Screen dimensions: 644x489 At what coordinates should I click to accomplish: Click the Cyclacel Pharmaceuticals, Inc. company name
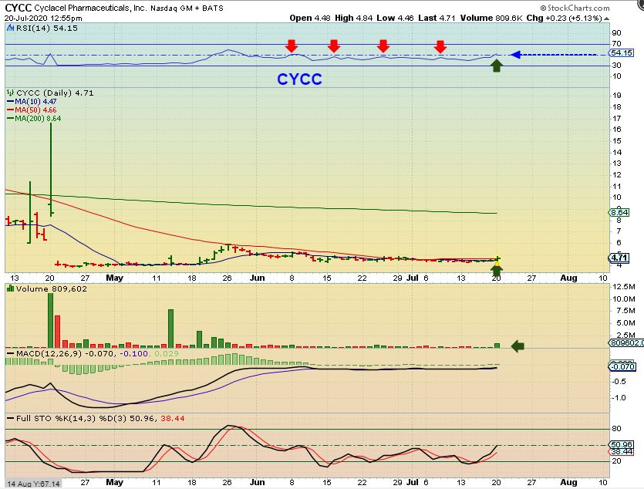coord(90,8)
